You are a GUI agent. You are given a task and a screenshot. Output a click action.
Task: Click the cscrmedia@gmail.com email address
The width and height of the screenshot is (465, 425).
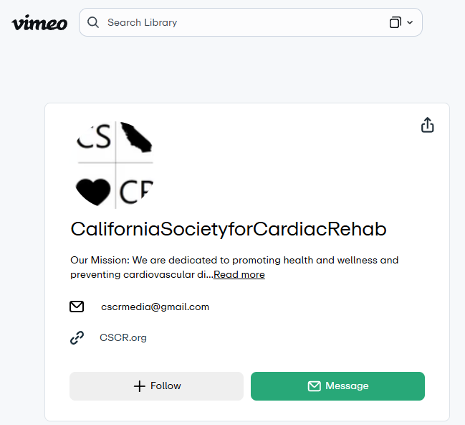click(155, 307)
